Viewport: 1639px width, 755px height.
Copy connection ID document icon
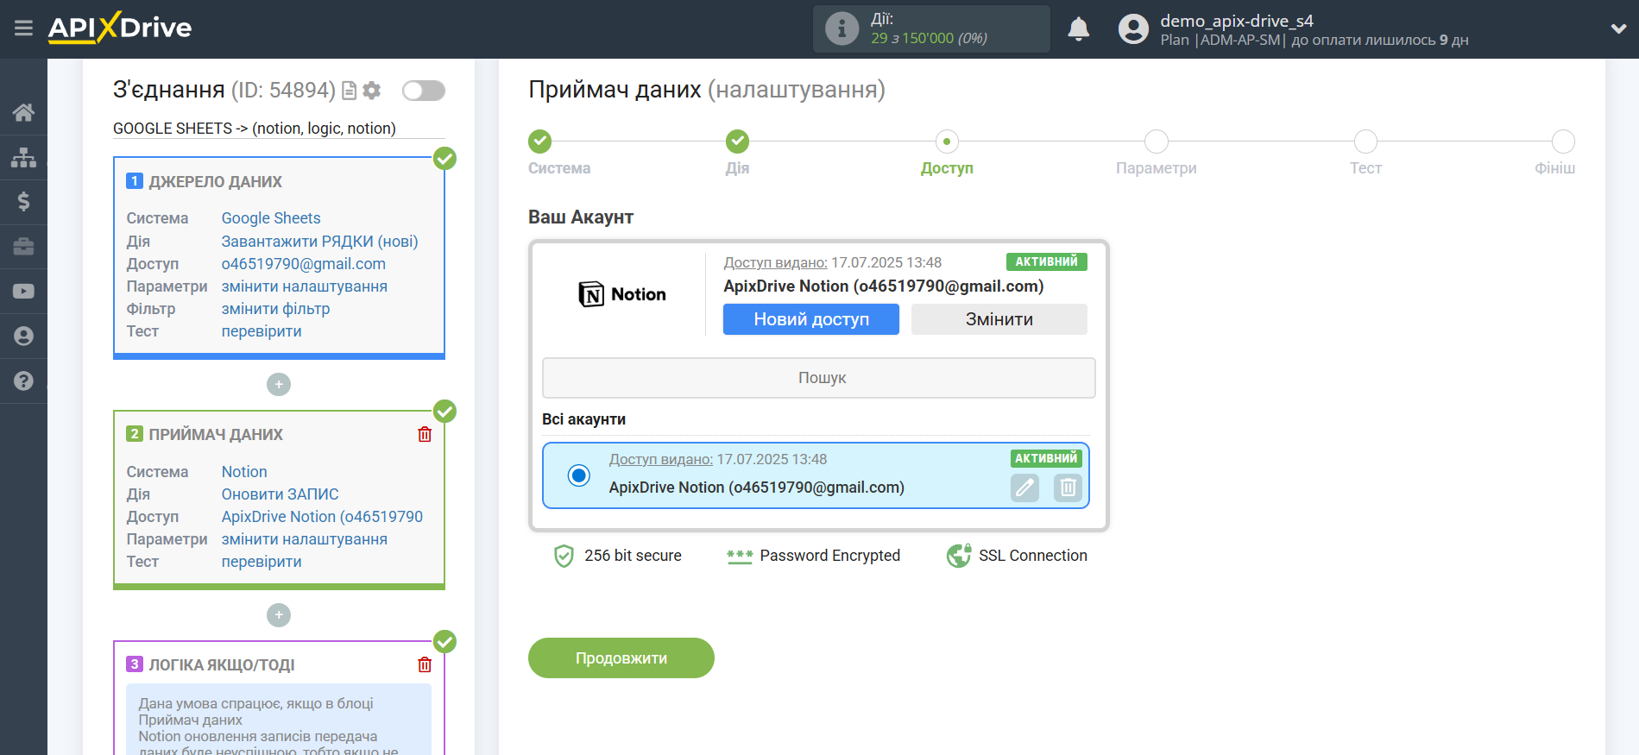point(350,91)
